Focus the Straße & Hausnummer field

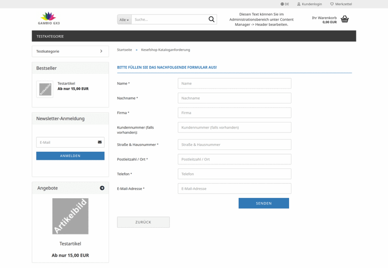(x=235, y=144)
